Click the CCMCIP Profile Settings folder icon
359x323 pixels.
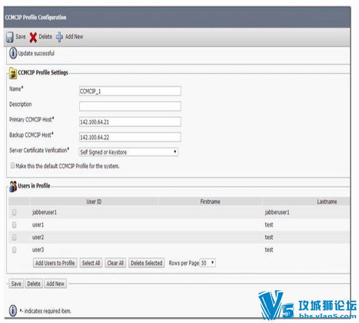coord(13,73)
